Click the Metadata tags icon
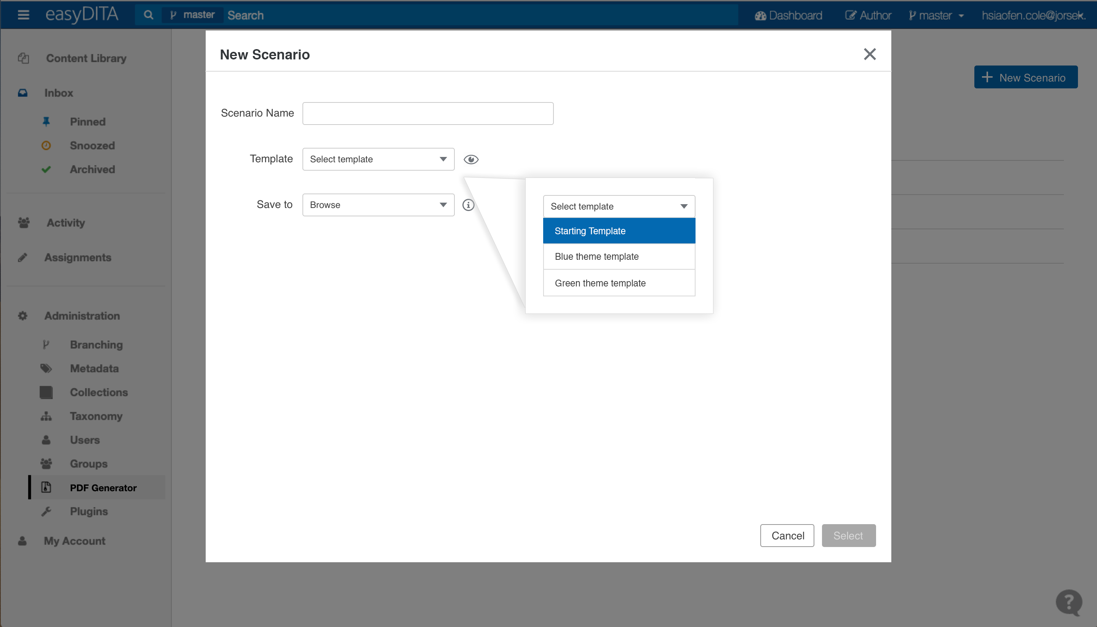This screenshot has width=1097, height=627. (x=46, y=369)
